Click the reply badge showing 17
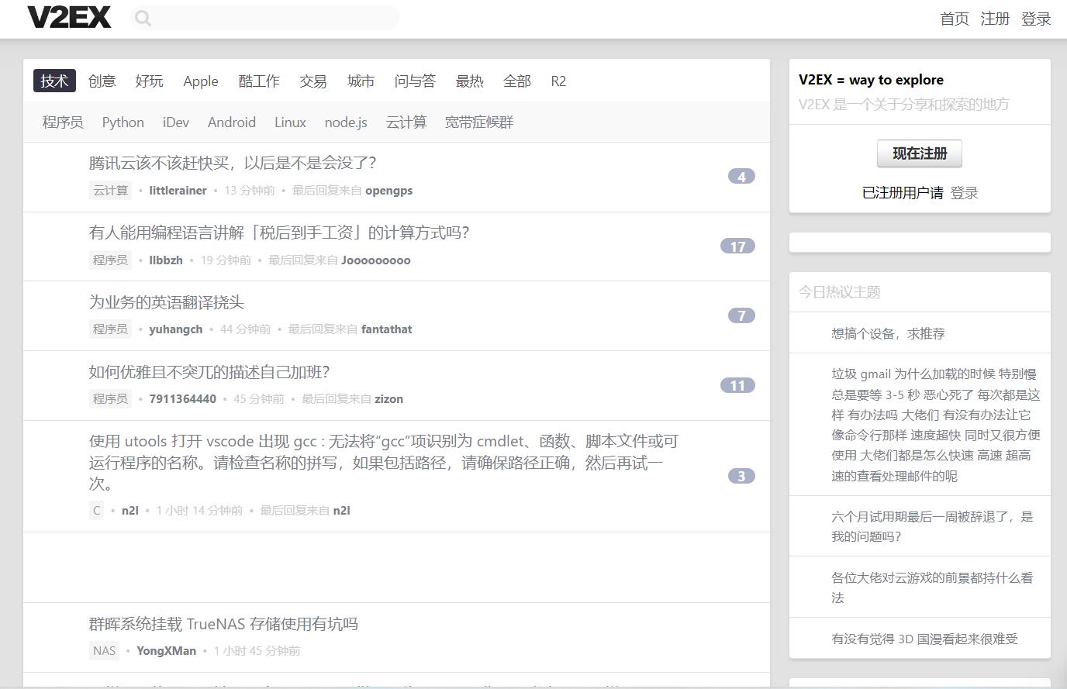 [x=737, y=246]
